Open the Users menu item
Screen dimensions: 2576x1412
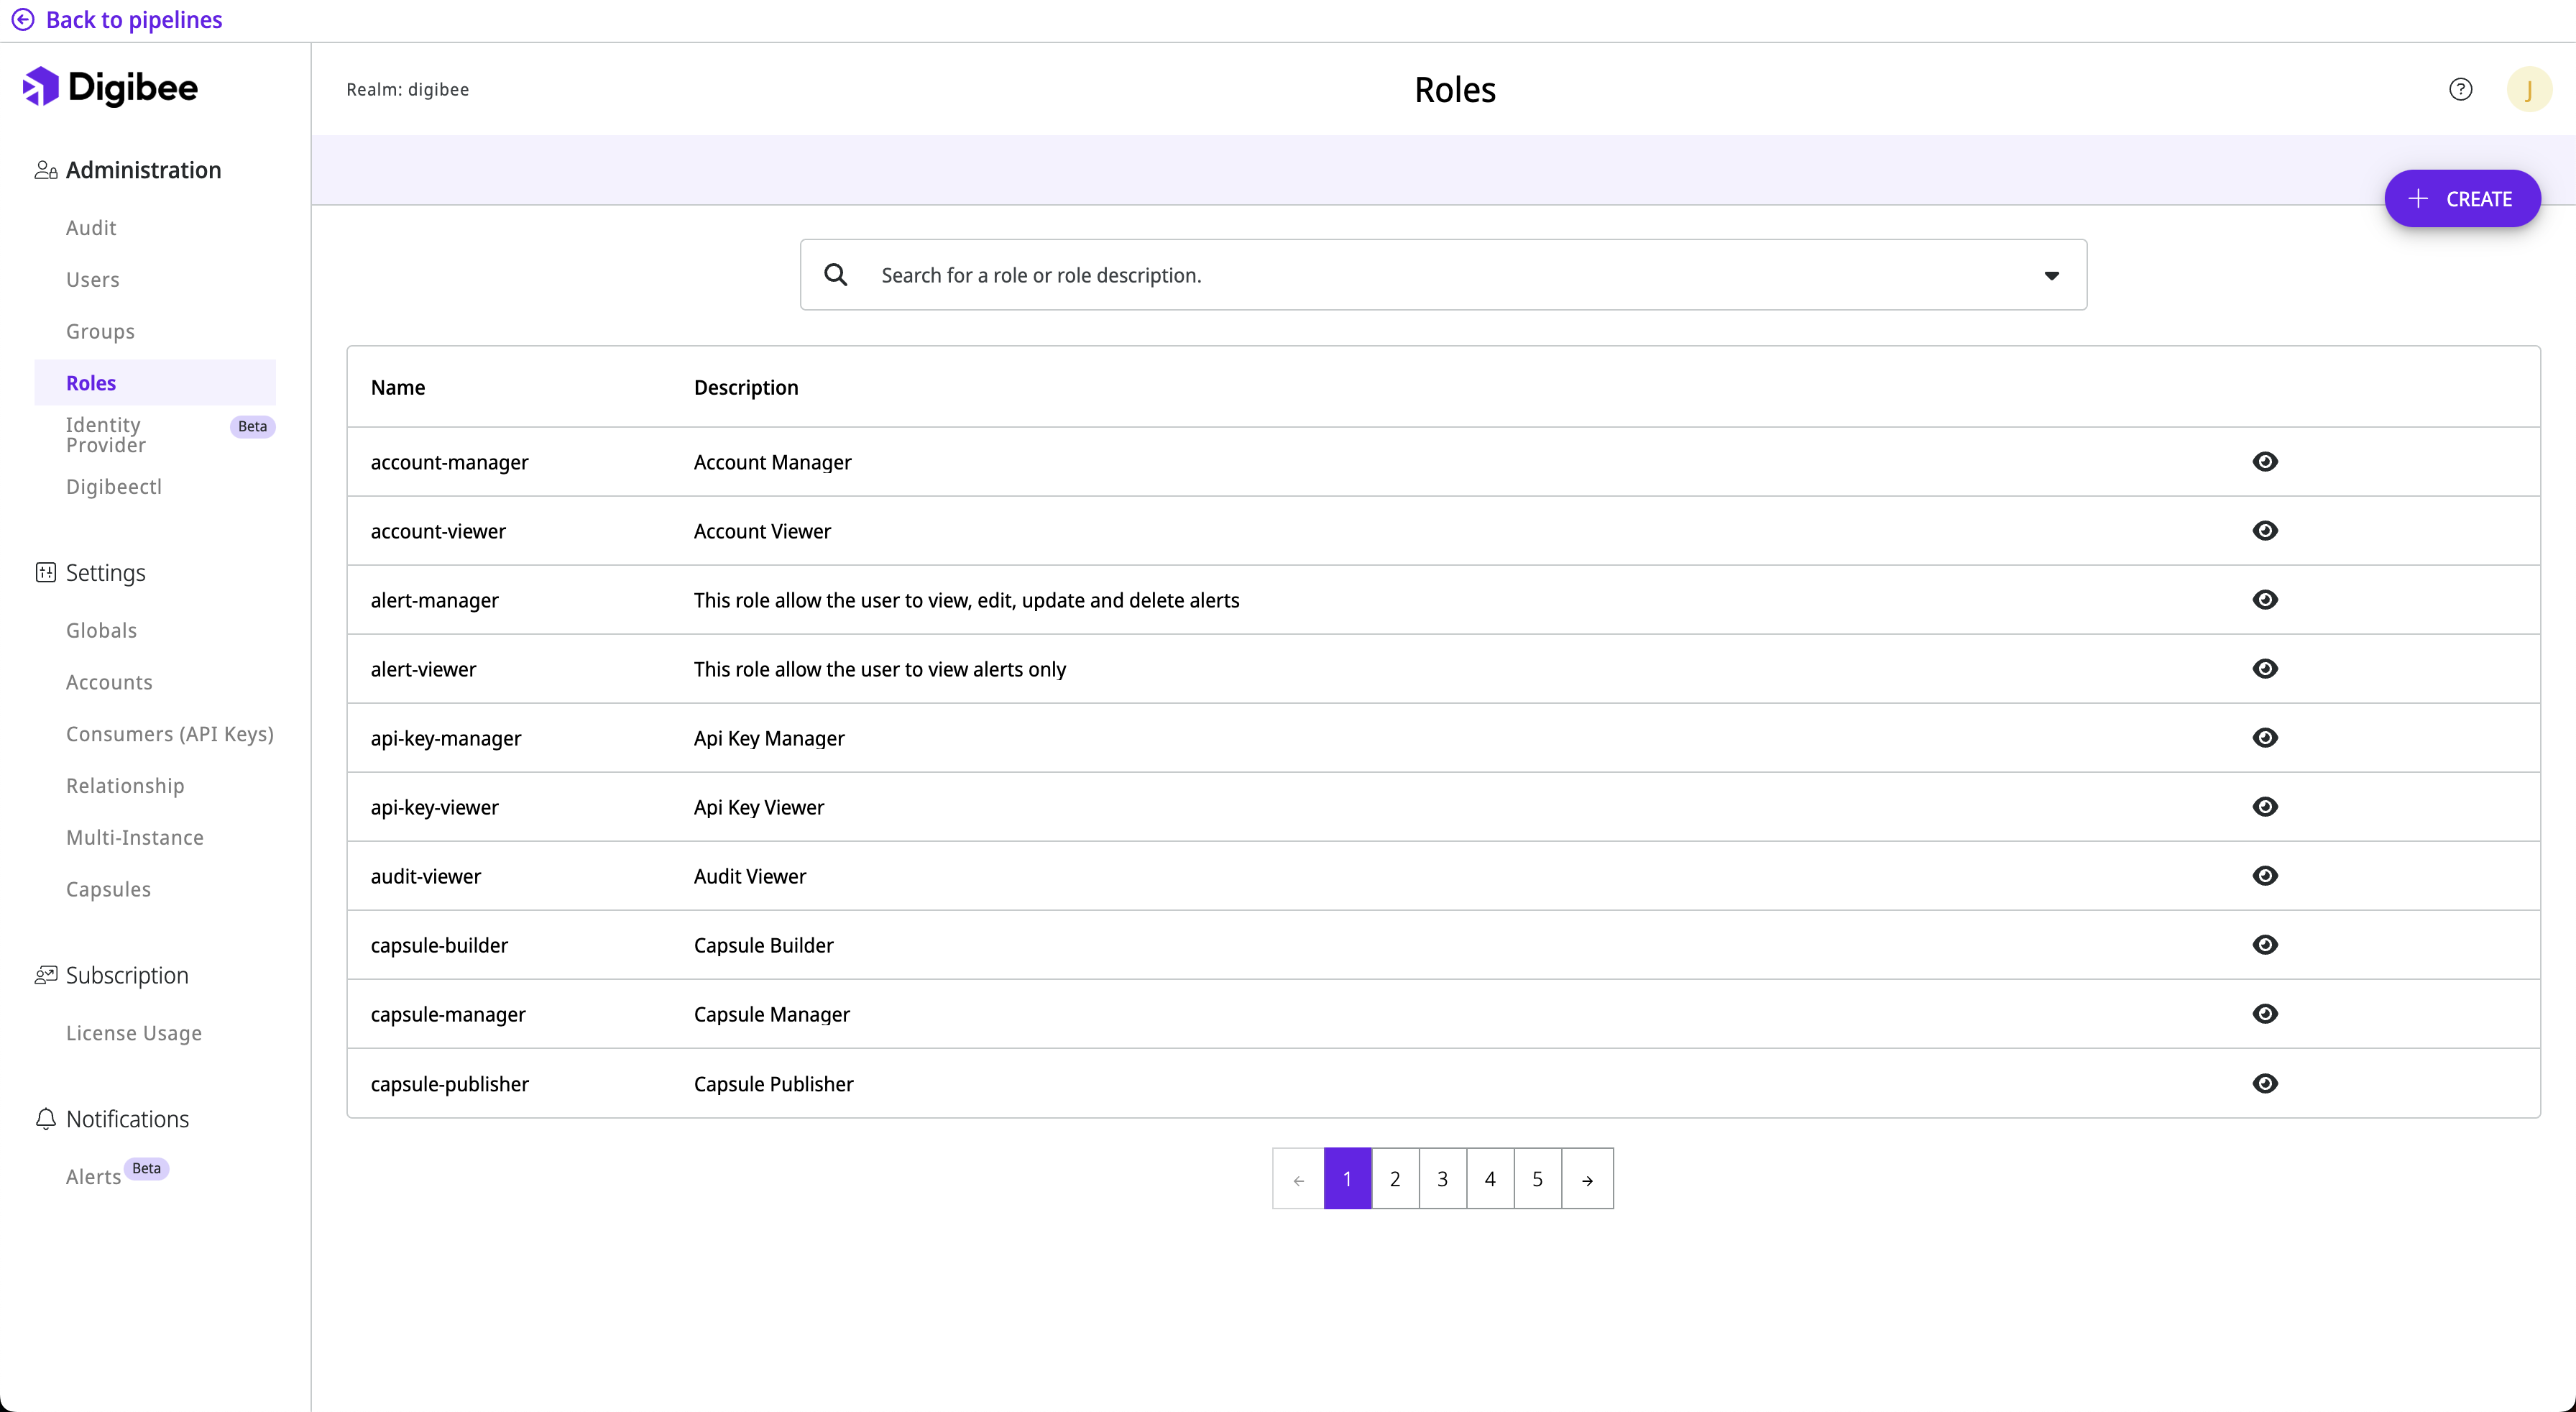click(93, 280)
